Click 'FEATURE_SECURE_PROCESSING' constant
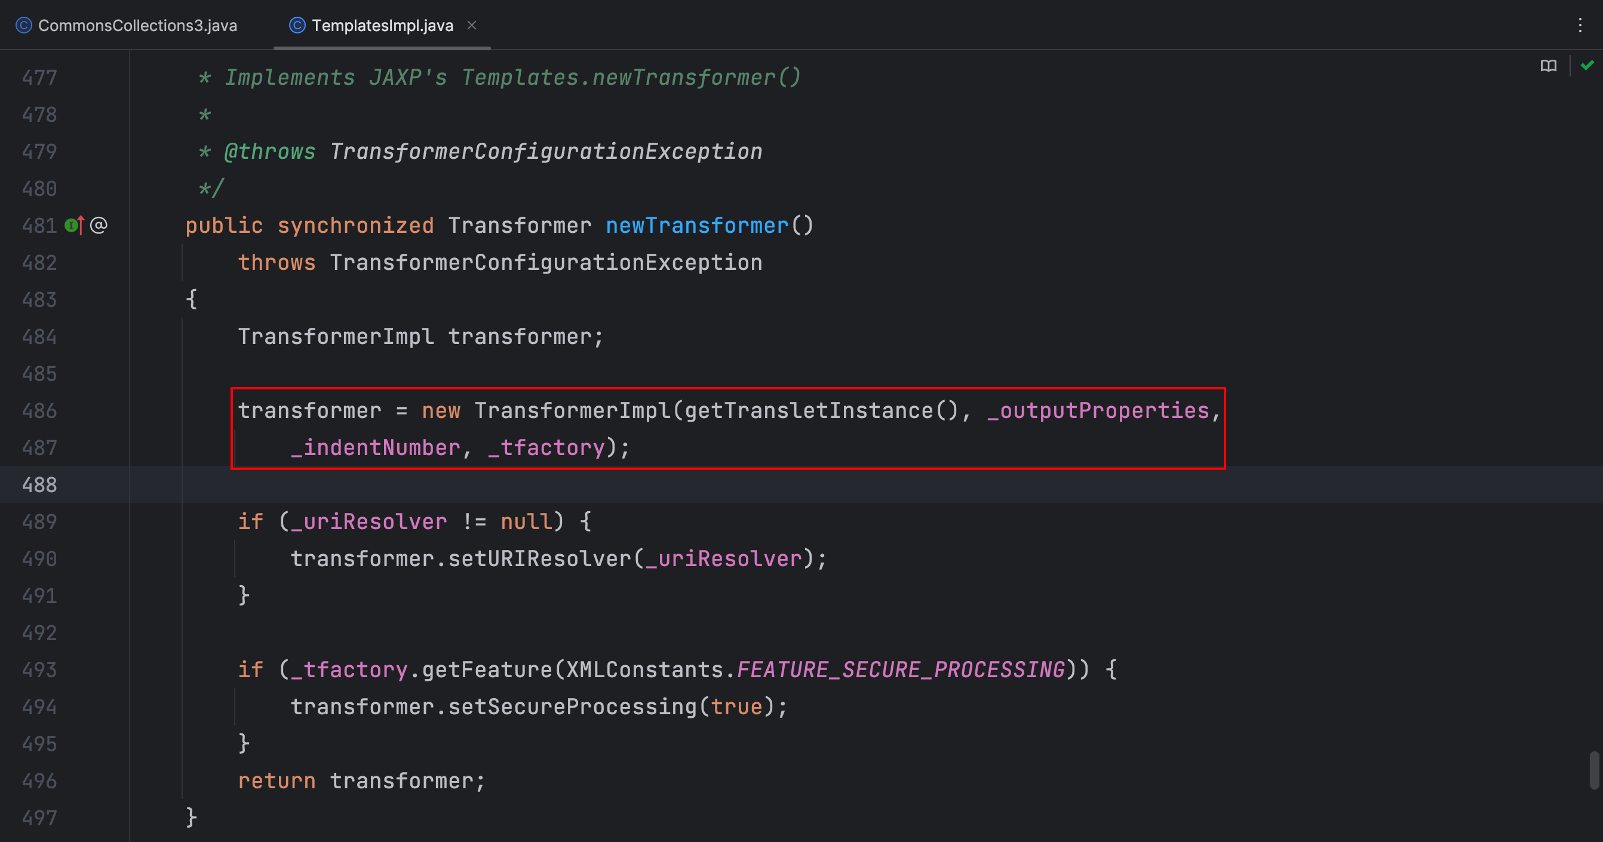 click(x=901, y=669)
